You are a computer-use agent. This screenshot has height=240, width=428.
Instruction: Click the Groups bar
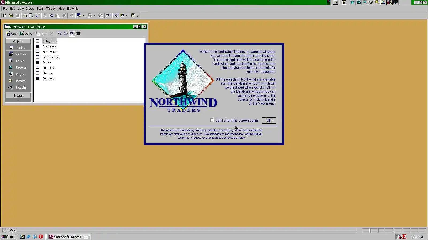pyautogui.click(x=18, y=95)
